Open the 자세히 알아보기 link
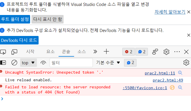 (x=170, y=12)
